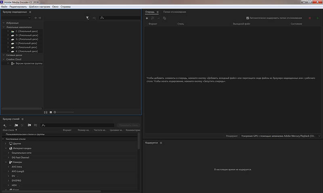Click the Другое monitor icon

(x=11, y=144)
